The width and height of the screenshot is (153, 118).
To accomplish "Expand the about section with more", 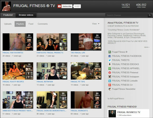I will (147, 47).
